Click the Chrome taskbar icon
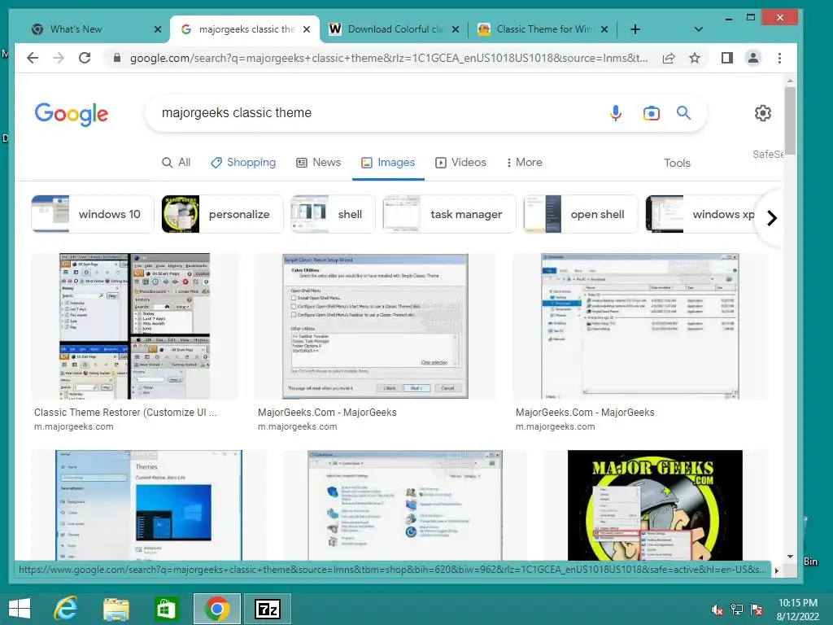Image resolution: width=833 pixels, height=625 pixels. tap(216, 609)
